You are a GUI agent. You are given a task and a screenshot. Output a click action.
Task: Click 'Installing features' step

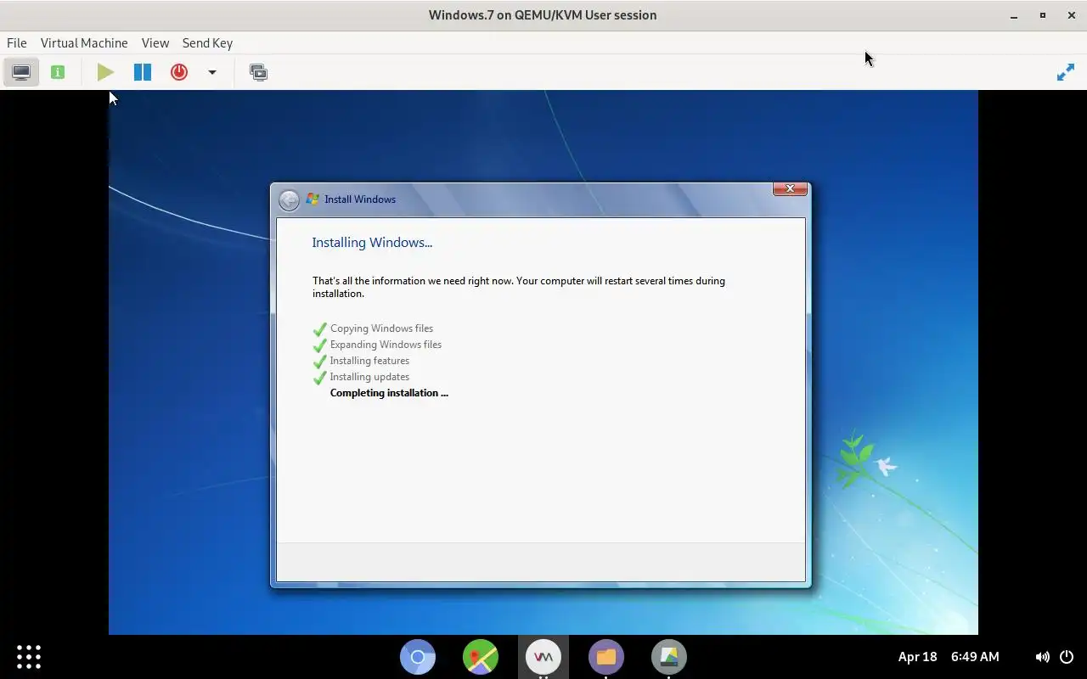369,361
